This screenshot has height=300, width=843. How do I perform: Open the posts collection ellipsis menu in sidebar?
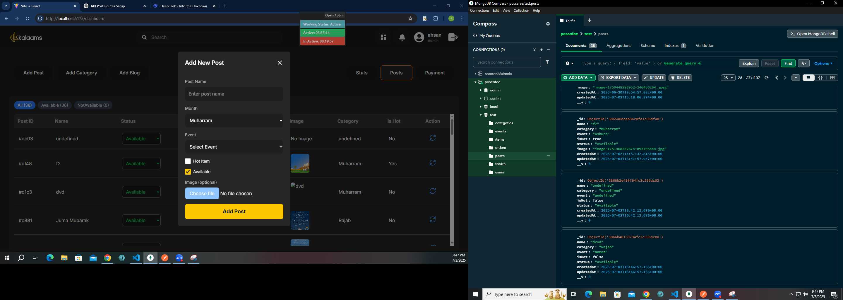549,156
